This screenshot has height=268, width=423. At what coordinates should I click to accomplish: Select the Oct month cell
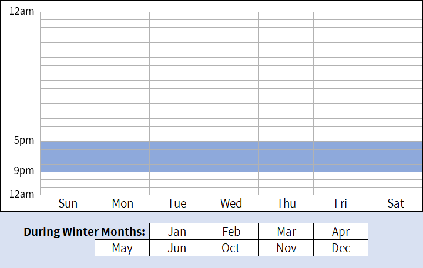[x=231, y=248]
